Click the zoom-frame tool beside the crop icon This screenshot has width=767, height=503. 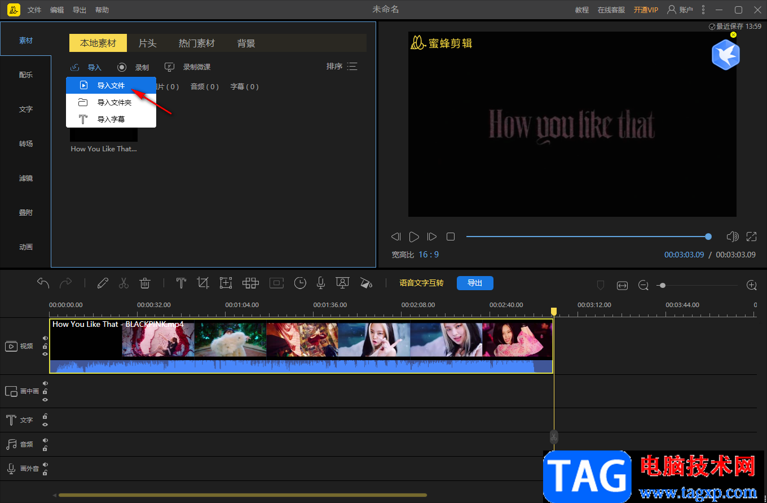226,283
